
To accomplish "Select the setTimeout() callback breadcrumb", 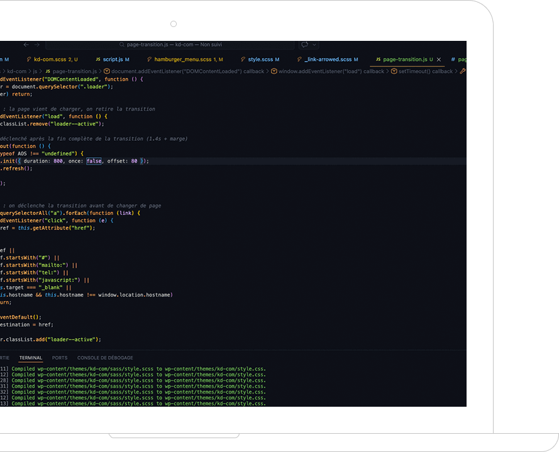I will (x=425, y=72).
